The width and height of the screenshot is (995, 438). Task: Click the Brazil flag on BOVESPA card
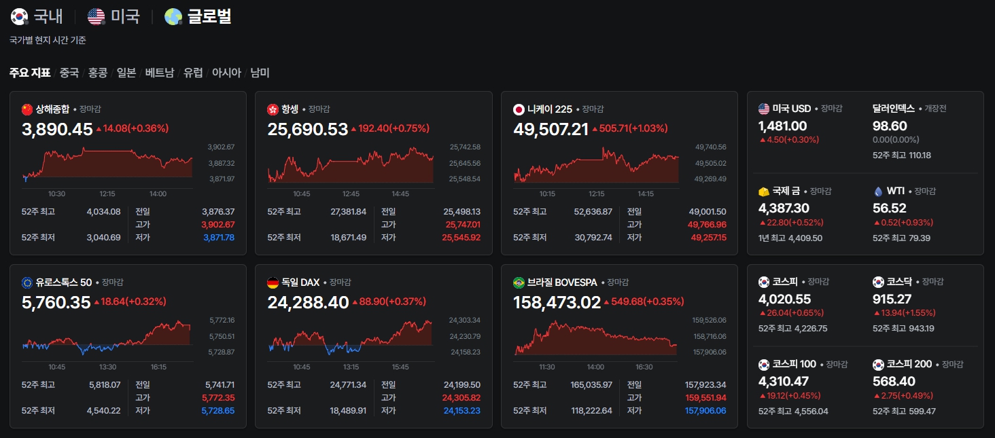point(519,282)
